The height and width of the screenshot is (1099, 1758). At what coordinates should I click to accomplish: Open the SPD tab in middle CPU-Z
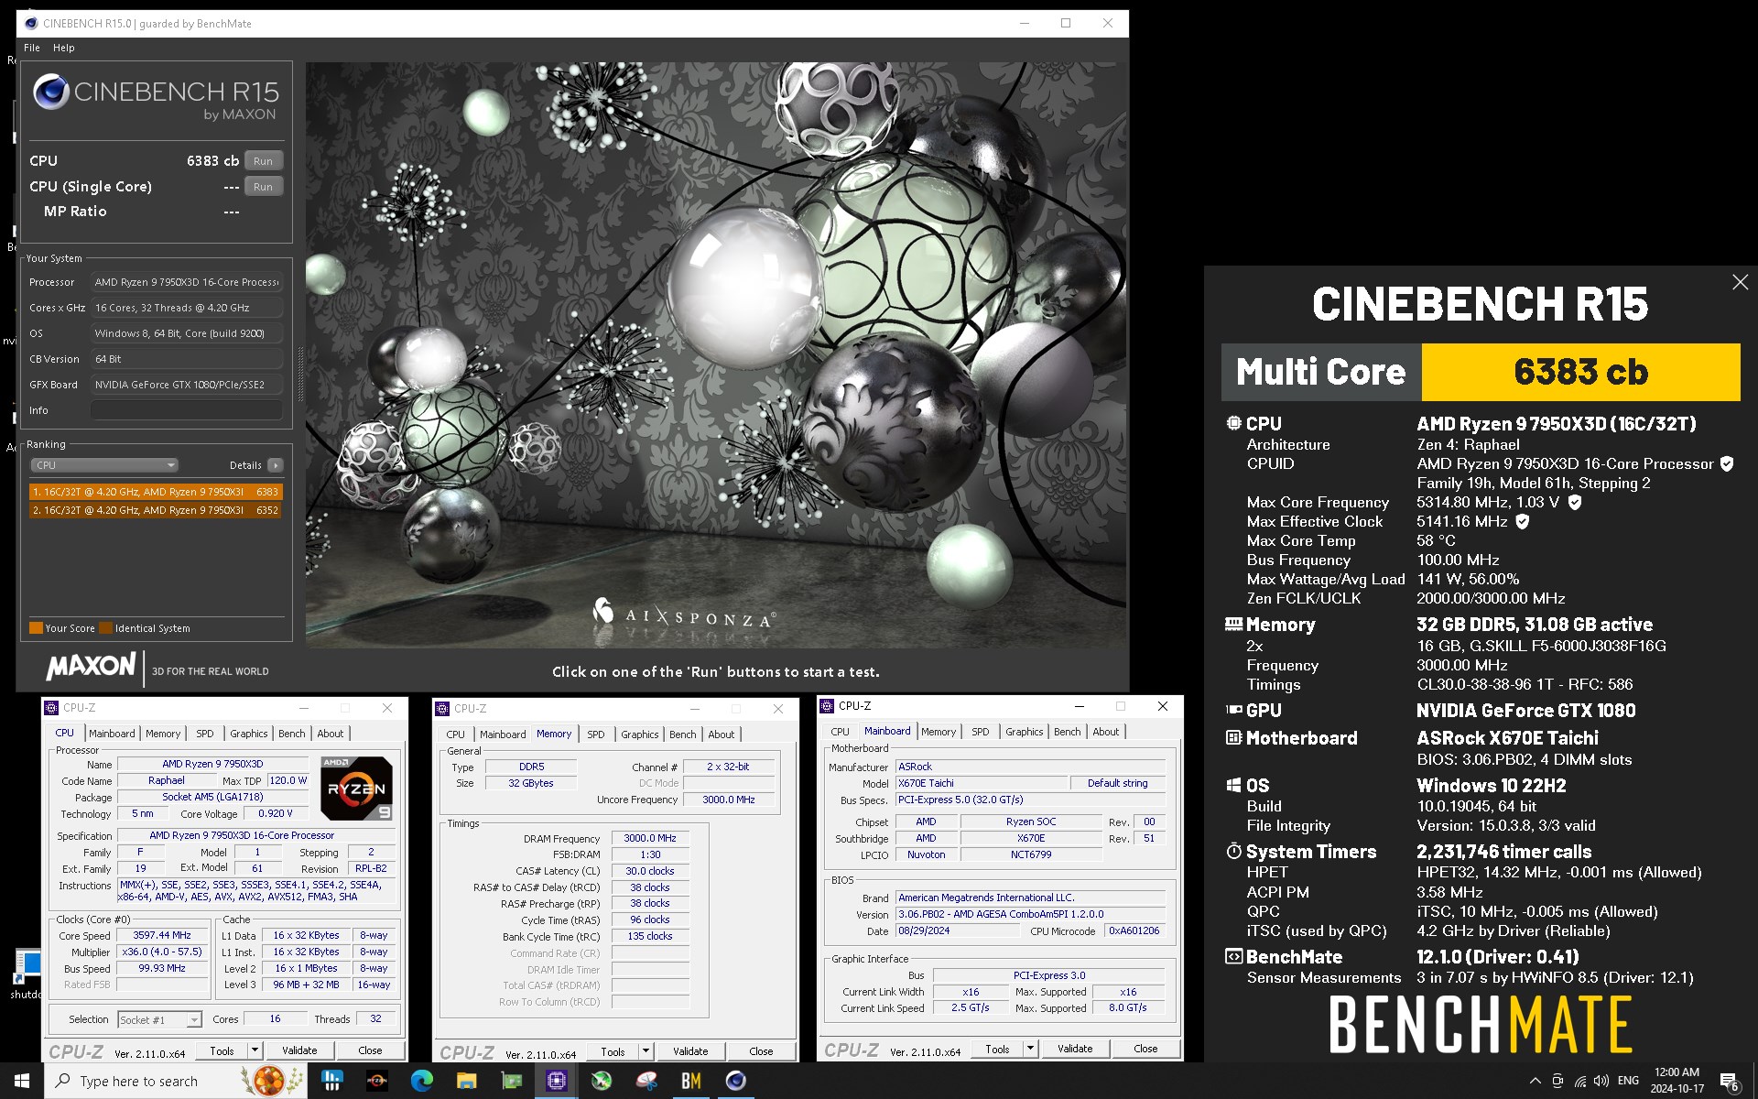point(596,734)
